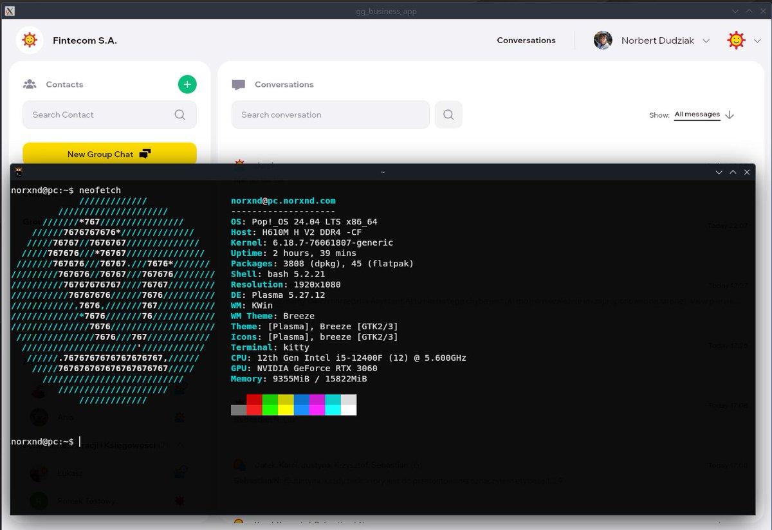Open the All messages filter dropdown
This screenshot has width=772, height=530.
tap(697, 114)
